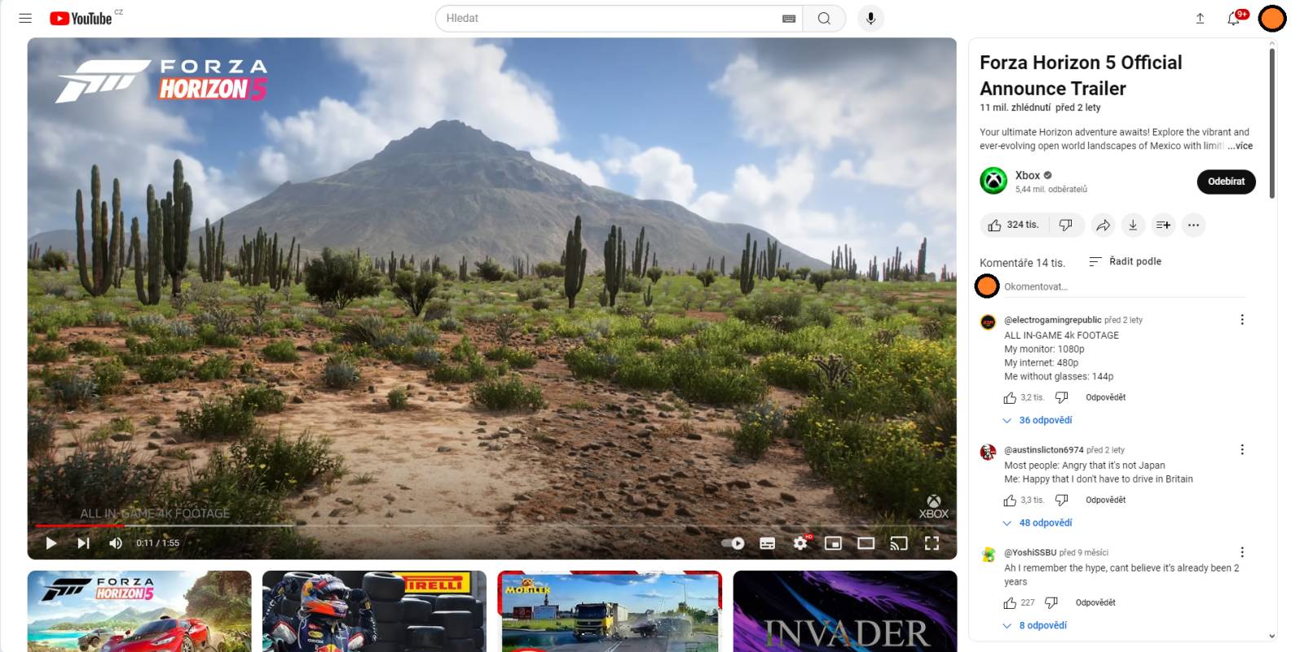Open the player settings gear
Image resolution: width=1304 pixels, height=652 pixels.
800,543
